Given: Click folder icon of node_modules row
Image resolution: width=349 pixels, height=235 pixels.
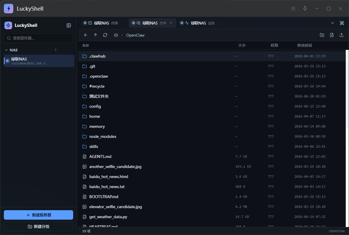Looking at the screenshot, I should [x=85, y=136].
